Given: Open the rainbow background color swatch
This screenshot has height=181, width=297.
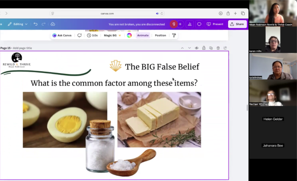Looking at the screenshot, I should (x=129, y=35).
